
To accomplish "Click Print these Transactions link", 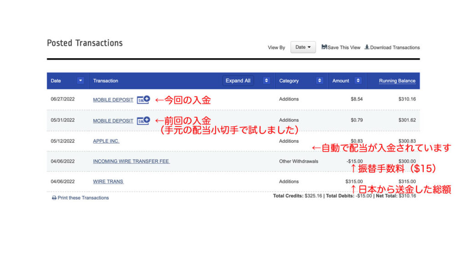I will pos(83,198).
